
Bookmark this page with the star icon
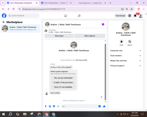click(x=131, y=9)
